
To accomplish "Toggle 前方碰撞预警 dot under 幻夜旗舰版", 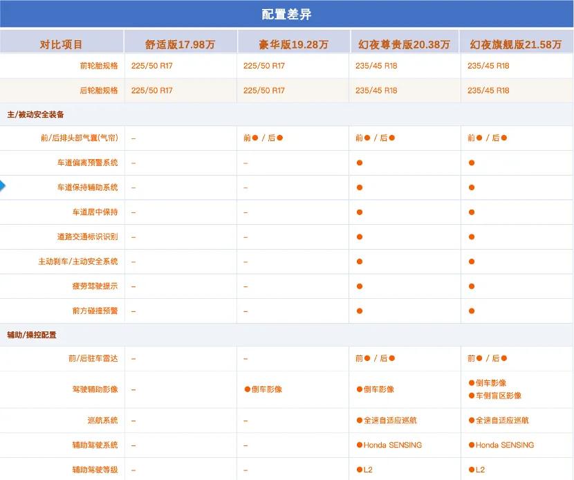I will click(471, 311).
